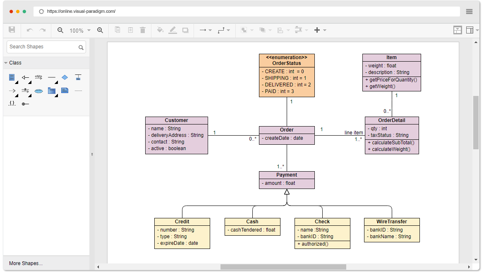Open the Fill Color tool
This screenshot has height=275, width=484.
pyautogui.click(x=161, y=30)
